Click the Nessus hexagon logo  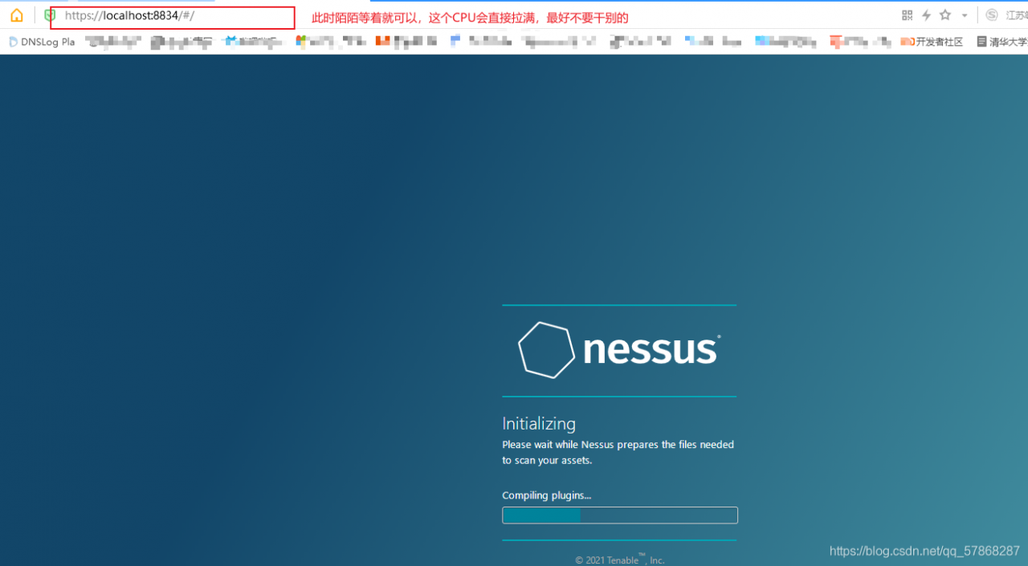[546, 350]
